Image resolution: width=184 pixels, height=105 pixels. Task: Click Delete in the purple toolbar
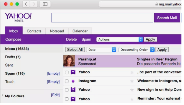(x=71, y=40)
